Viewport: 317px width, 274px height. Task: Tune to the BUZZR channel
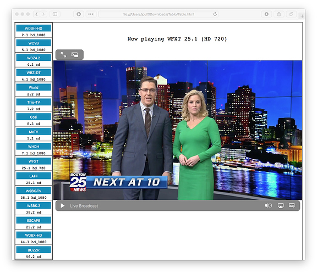34,250
